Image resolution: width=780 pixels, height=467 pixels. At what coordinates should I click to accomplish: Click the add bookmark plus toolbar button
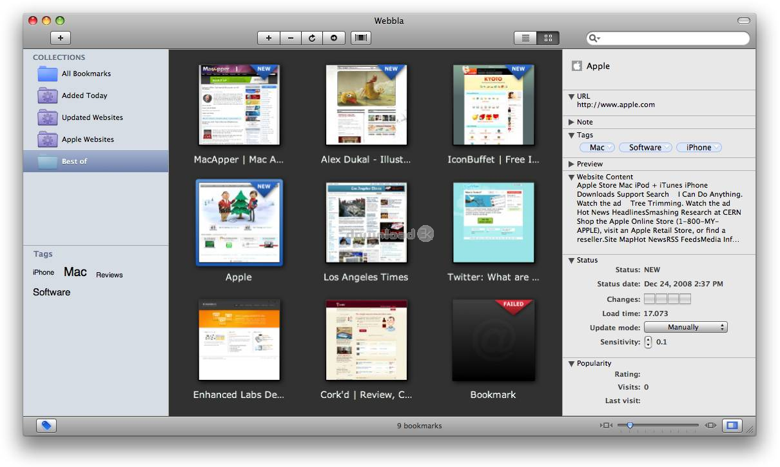(268, 38)
